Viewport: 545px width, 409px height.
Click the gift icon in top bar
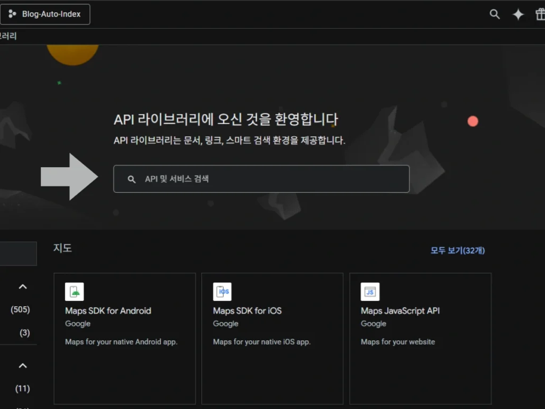click(540, 14)
